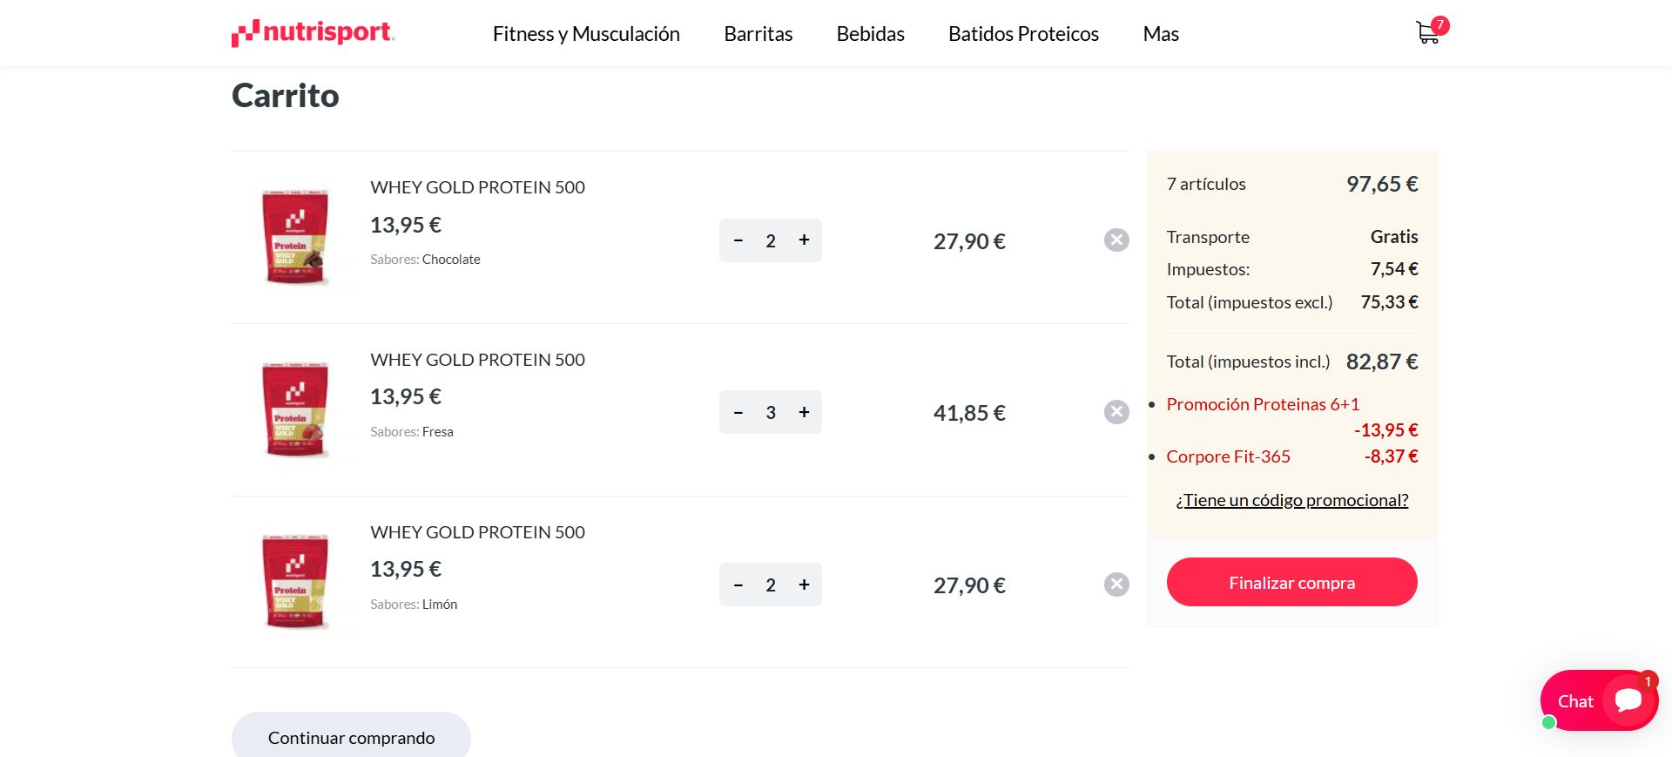Decrease quantity of Limón protein
Screen dimensions: 1672x757
click(x=738, y=585)
